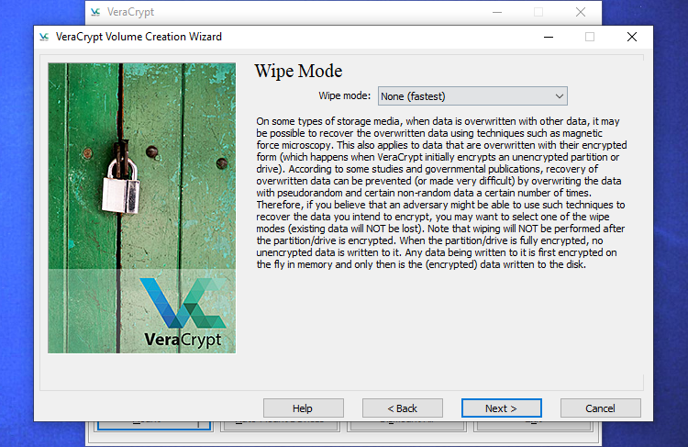The image size is (688, 447).
Task: Click the wizard's disabled maximize button
Action: [590, 37]
